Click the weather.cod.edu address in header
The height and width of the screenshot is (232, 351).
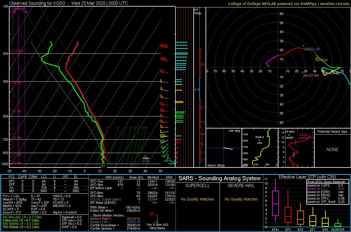[335, 4]
